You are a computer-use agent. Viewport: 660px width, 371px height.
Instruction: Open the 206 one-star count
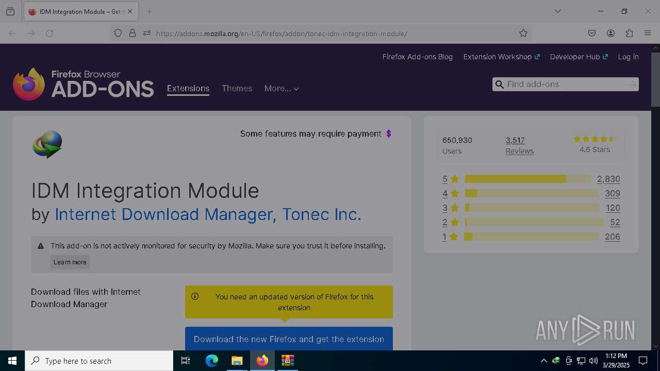[613, 237]
